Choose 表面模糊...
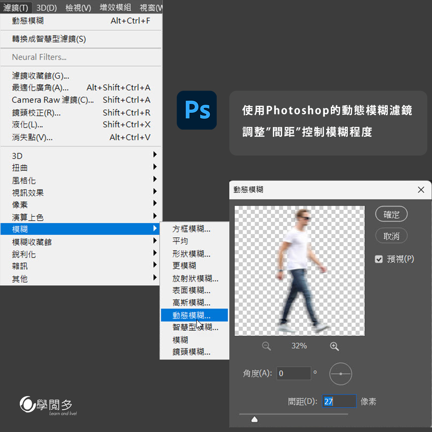Screen dimensions: 432x432 (x=194, y=290)
